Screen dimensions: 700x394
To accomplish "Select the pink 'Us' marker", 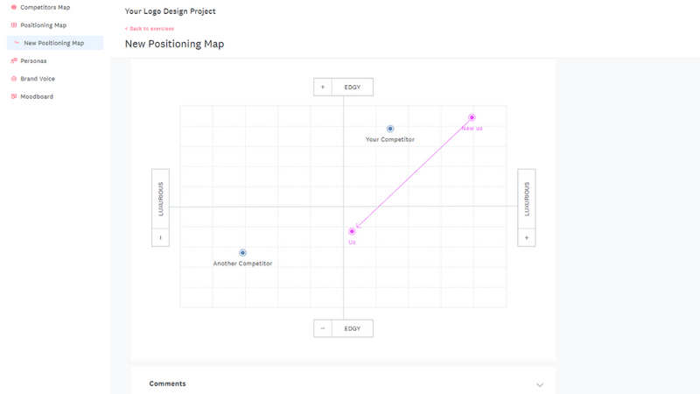I will point(352,231).
